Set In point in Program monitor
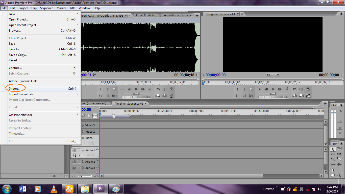The height and width of the screenshot is (194, 345). pyautogui.click(x=237, y=89)
